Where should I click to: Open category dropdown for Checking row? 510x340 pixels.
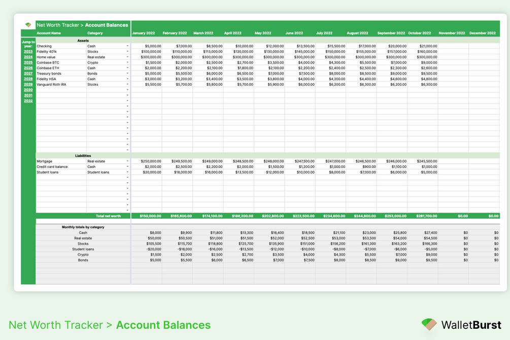[127, 46]
